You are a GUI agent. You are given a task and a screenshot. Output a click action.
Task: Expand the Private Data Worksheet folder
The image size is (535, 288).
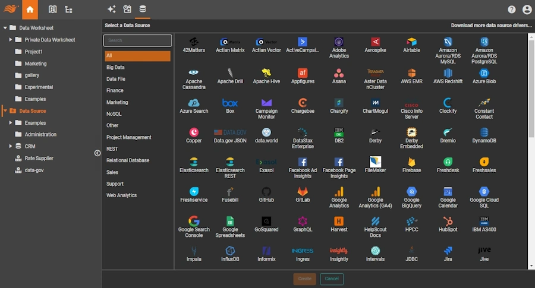click(11, 40)
